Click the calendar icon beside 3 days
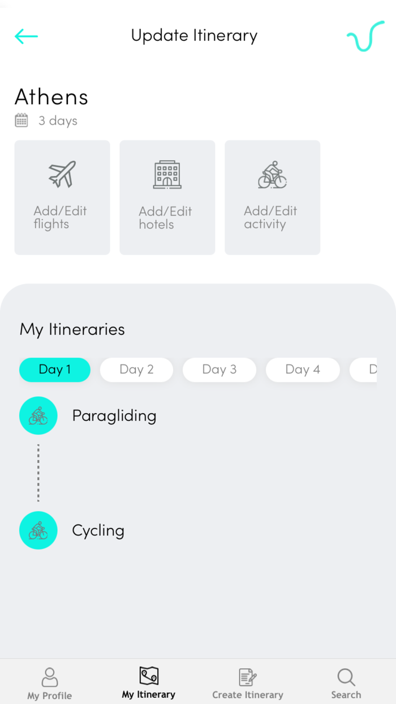This screenshot has width=396, height=704. click(x=21, y=120)
